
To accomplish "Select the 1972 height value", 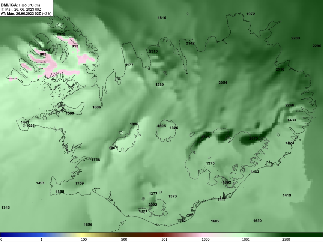I will (251, 14).
